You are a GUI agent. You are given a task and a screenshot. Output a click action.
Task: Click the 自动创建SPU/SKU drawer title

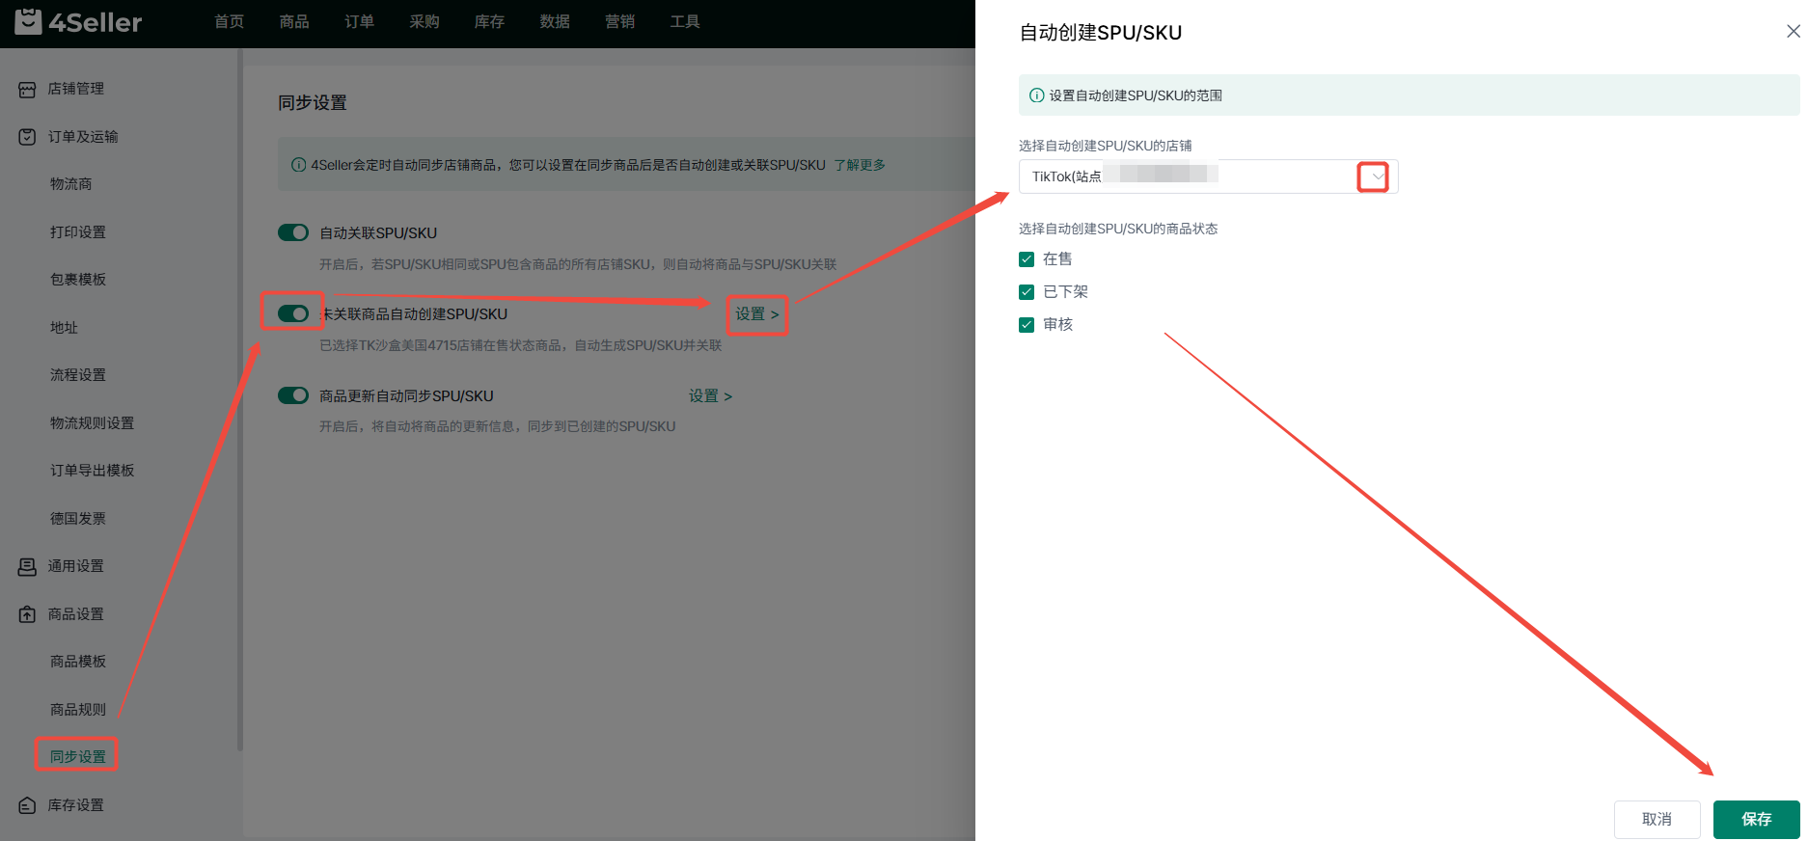coord(1101,33)
